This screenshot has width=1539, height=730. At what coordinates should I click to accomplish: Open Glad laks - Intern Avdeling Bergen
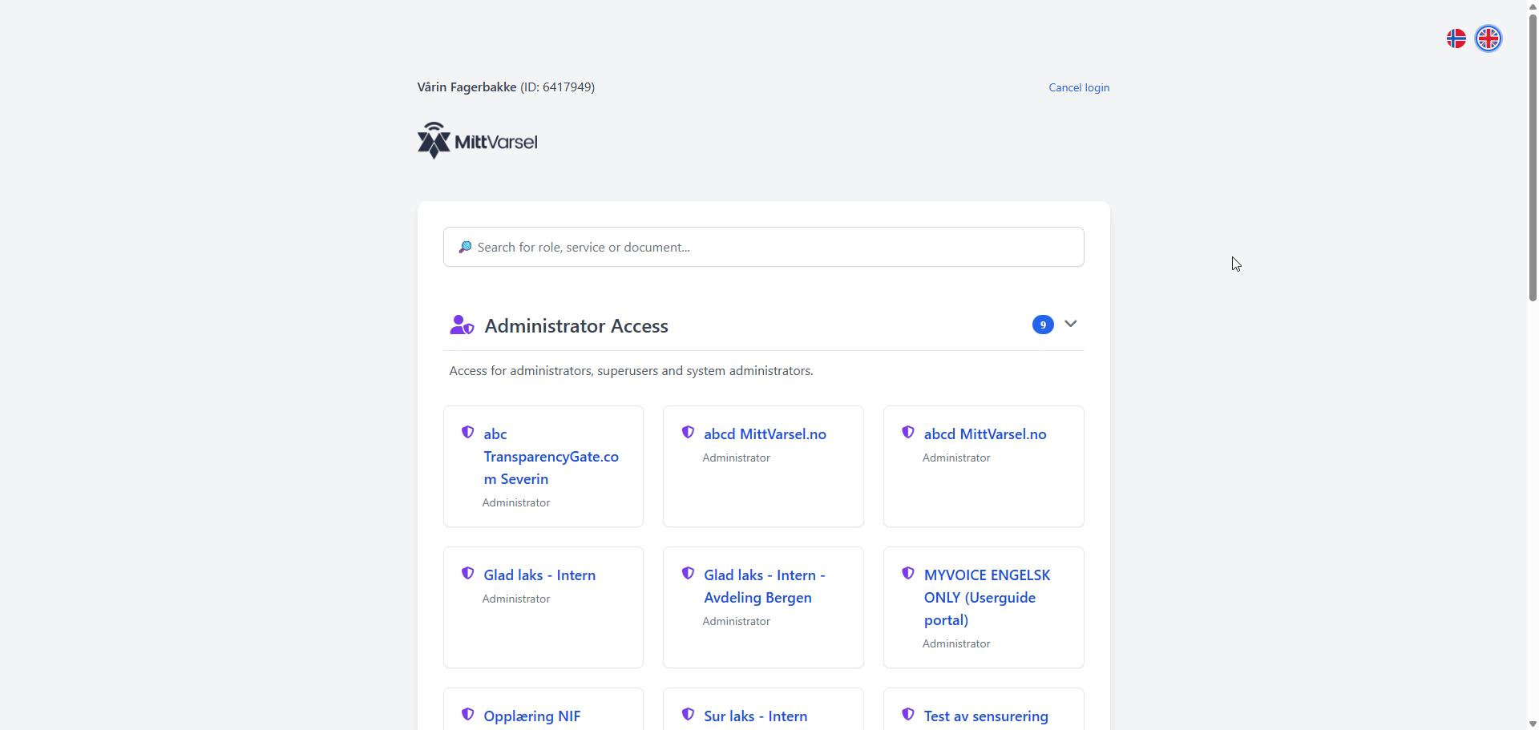(x=763, y=586)
